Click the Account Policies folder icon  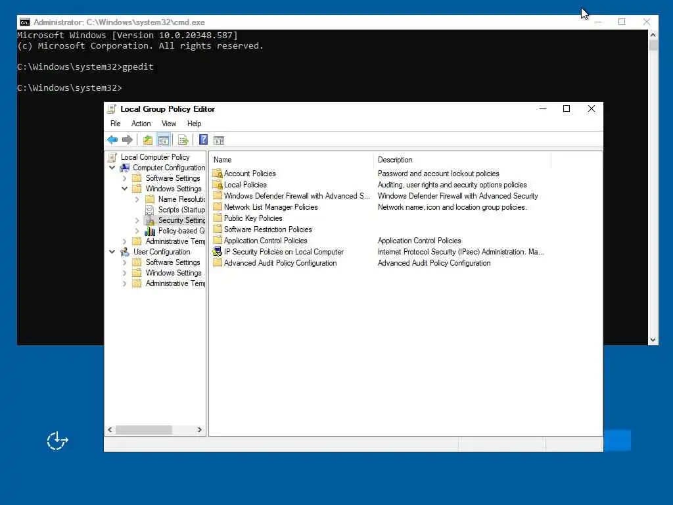pyautogui.click(x=218, y=174)
